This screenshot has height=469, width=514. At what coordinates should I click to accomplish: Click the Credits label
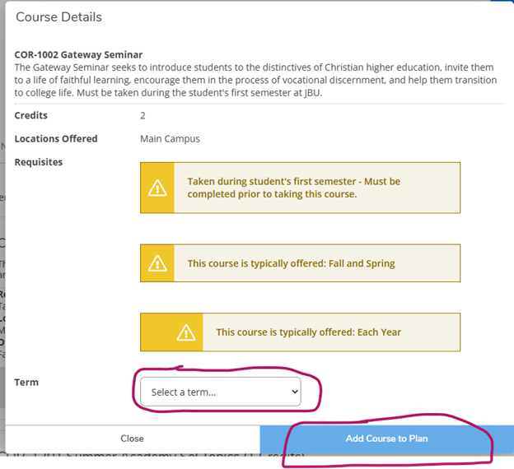pos(31,115)
